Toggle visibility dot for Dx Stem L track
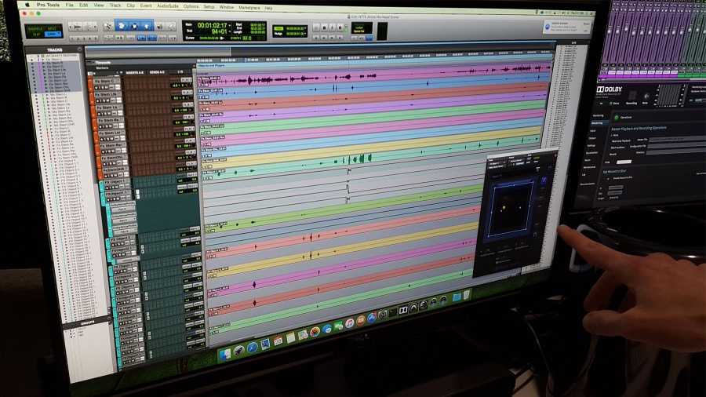This screenshot has width=706, height=397. pos(32,60)
